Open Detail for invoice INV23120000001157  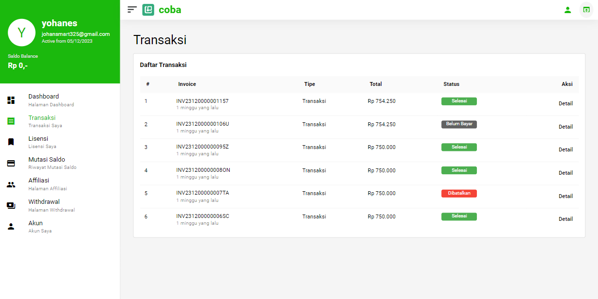[x=565, y=103]
